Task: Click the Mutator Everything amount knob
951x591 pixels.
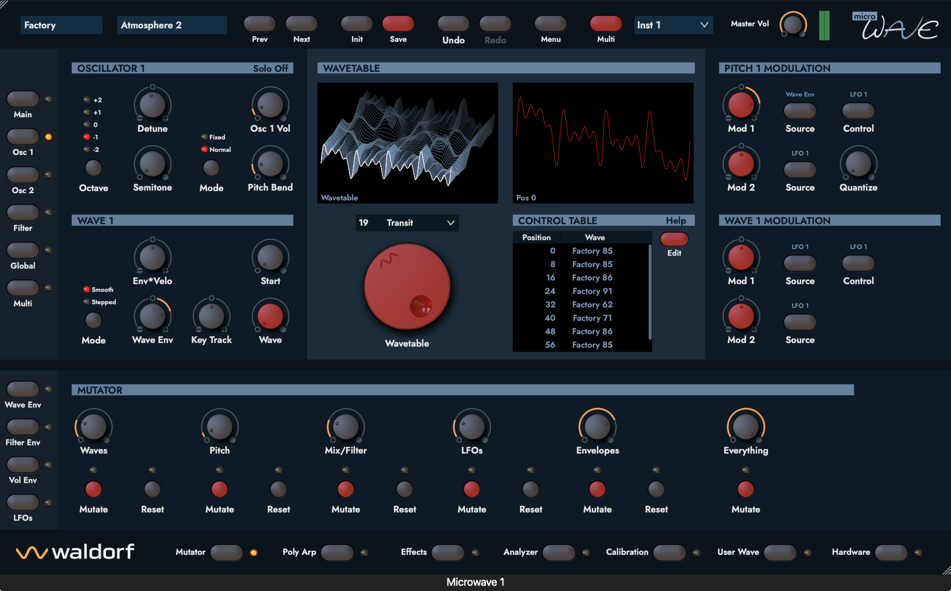Action: (x=746, y=427)
